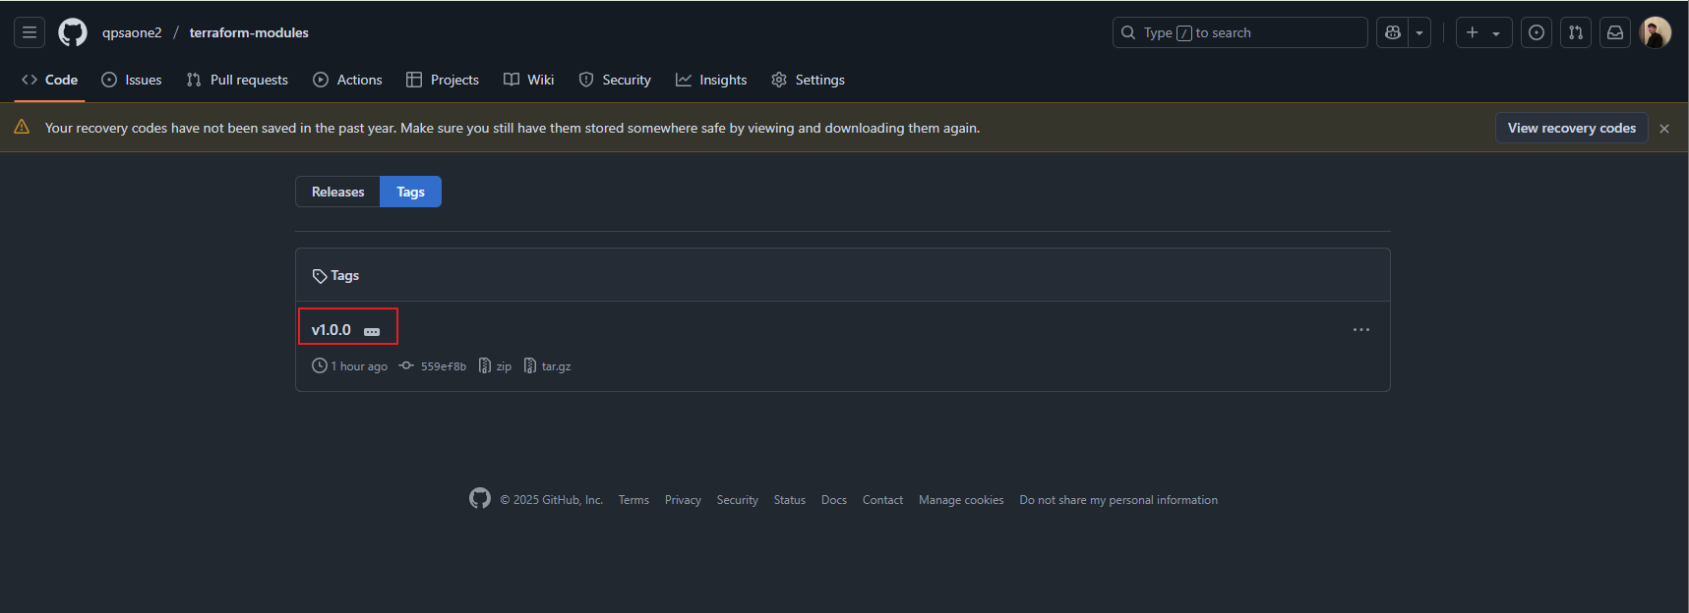Open the Security tab
This screenshot has height=613, width=1689.
point(615,80)
